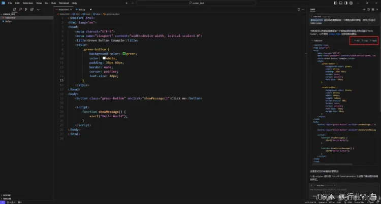Close the index.html editor tab
This screenshot has height=204, width=381.
[71, 10]
